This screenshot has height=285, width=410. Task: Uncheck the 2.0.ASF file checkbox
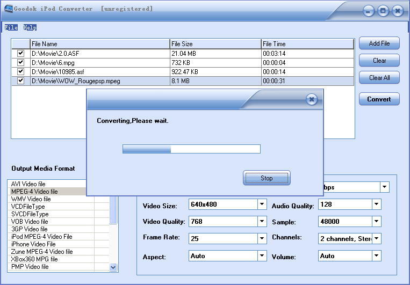[x=20, y=53]
